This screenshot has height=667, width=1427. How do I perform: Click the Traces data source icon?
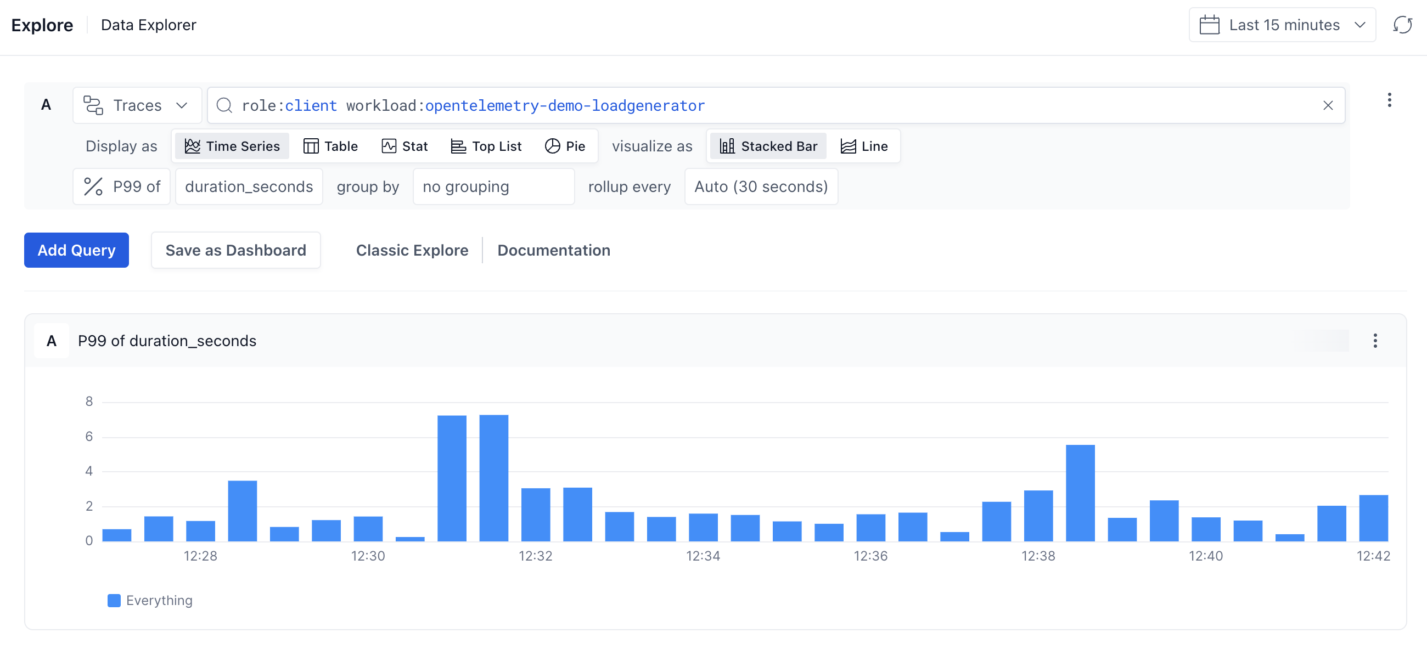93,105
